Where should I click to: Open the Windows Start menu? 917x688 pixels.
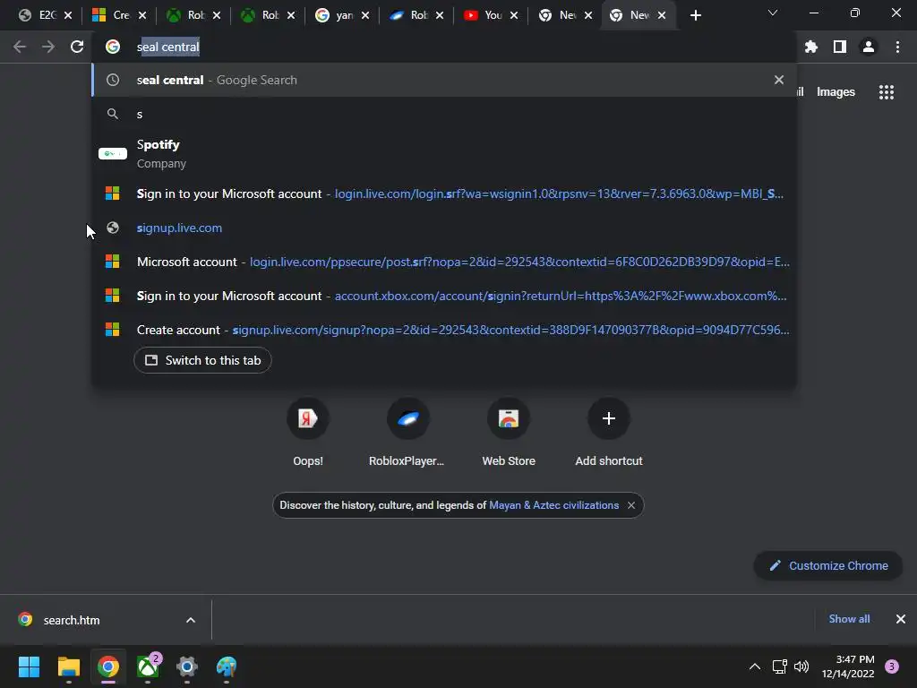pyautogui.click(x=29, y=666)
